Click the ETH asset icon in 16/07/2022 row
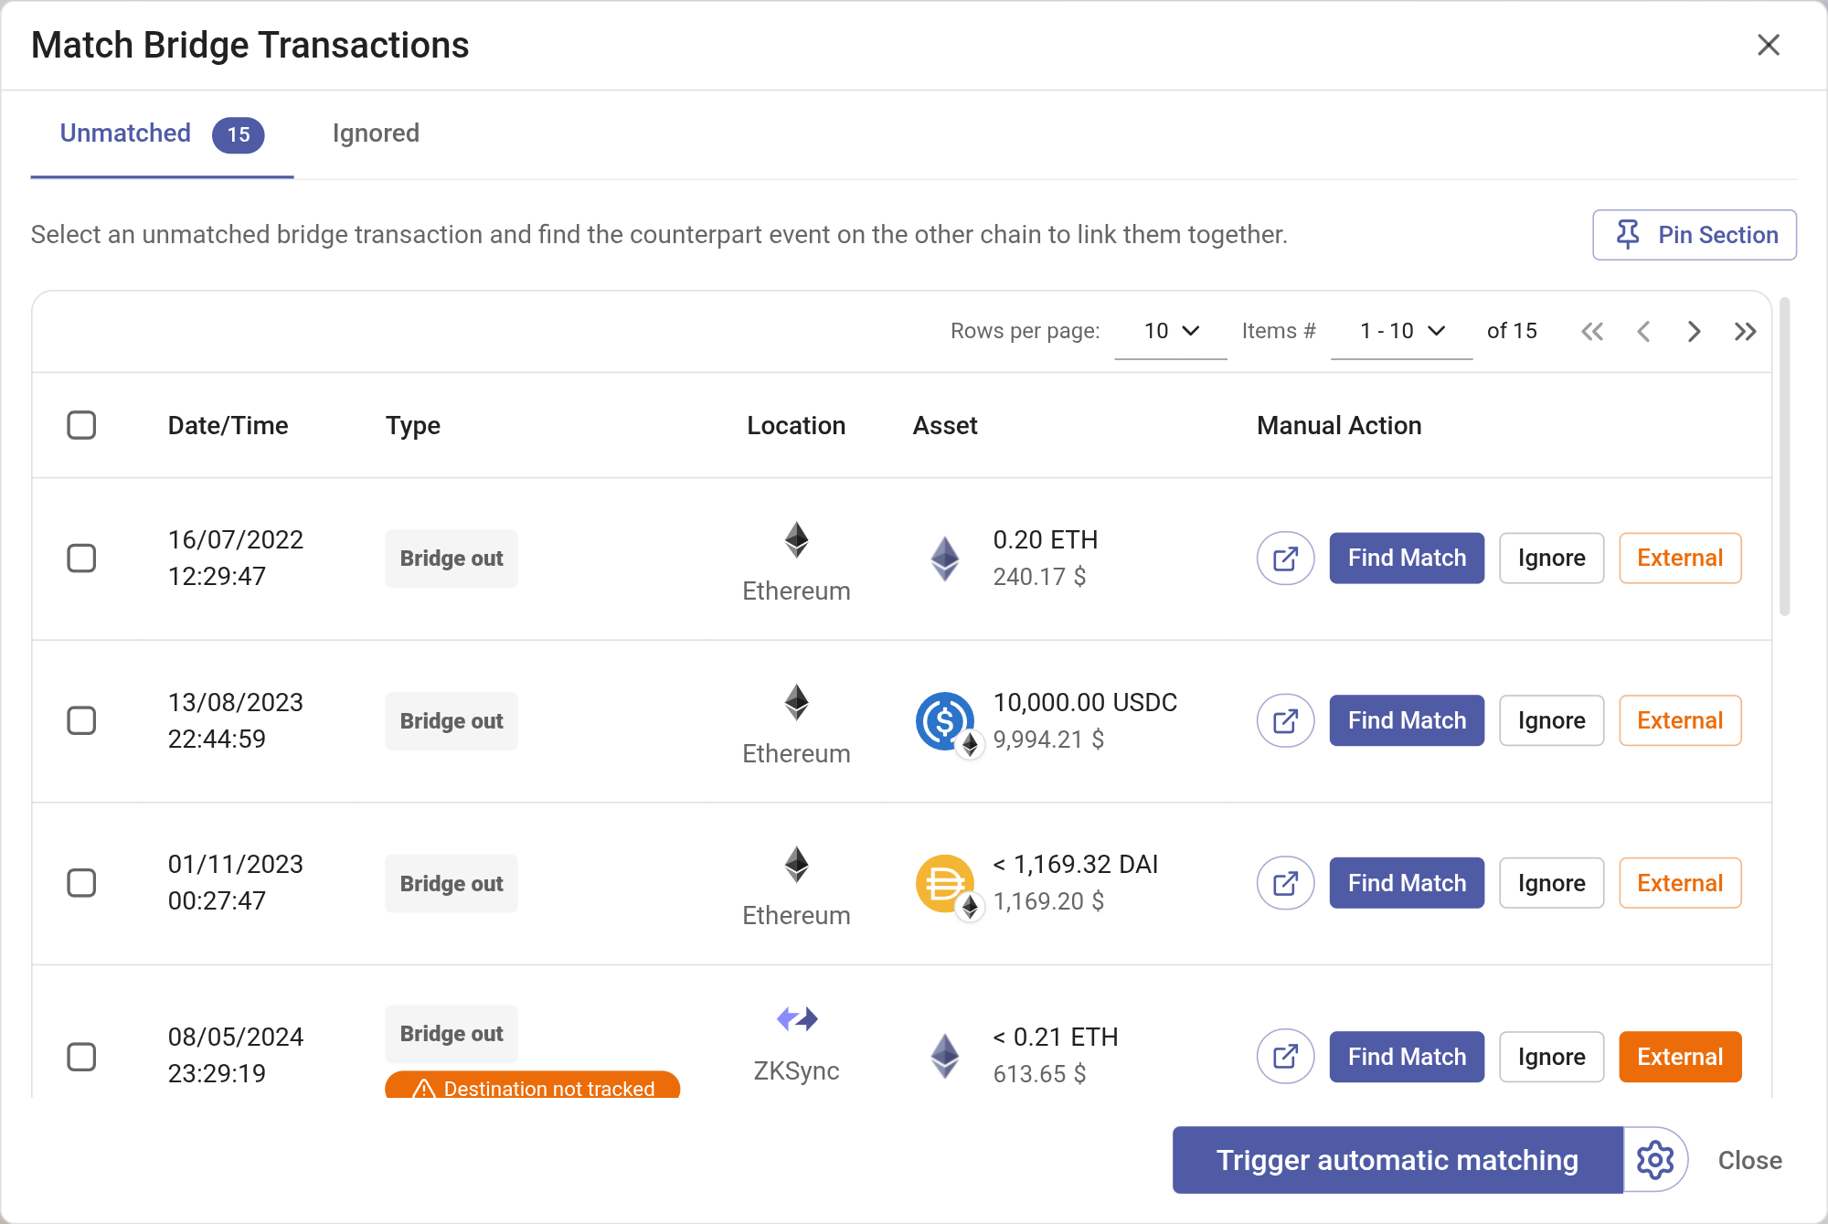1828x1224 pixels. [945, 559]
